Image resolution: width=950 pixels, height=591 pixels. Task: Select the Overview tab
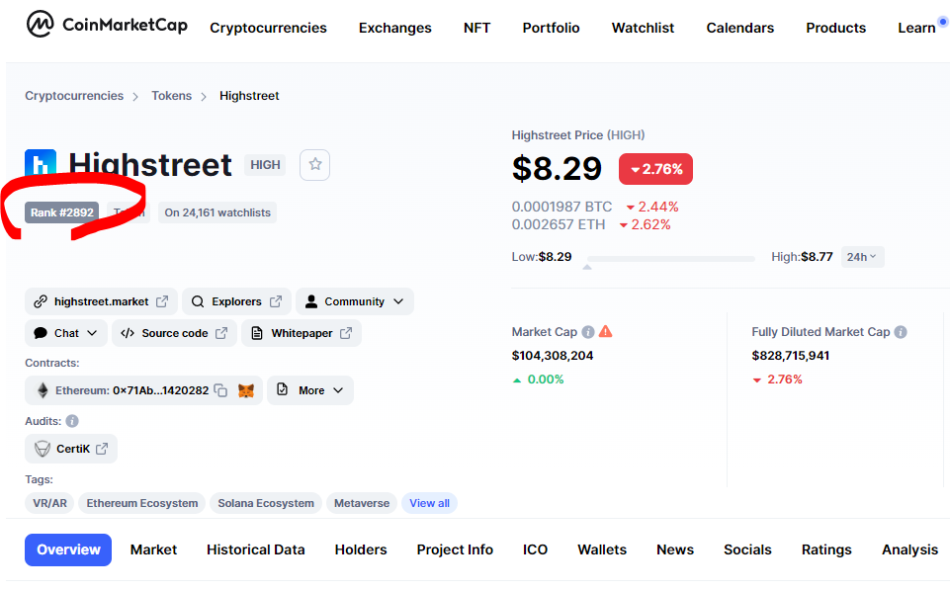[x=68, y=549]
